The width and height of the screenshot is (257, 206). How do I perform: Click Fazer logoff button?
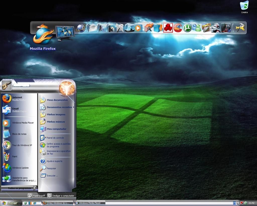click(37, 196)
